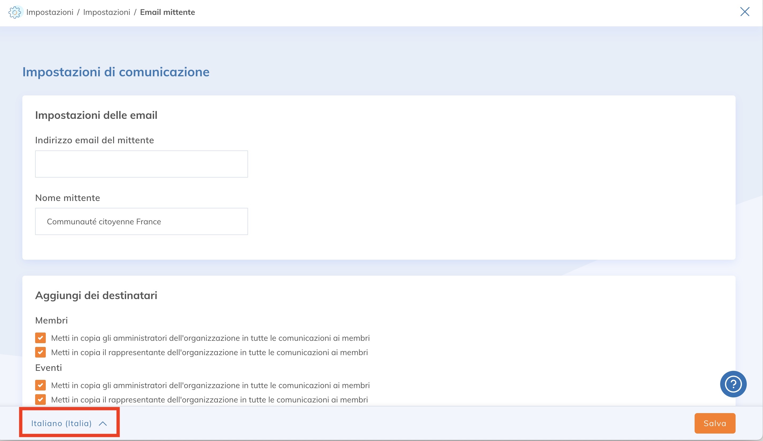Viewport: 763px width, 441px height.
Task: Click Membri label text about amministratori copy
Action: (x=210, y=338)
